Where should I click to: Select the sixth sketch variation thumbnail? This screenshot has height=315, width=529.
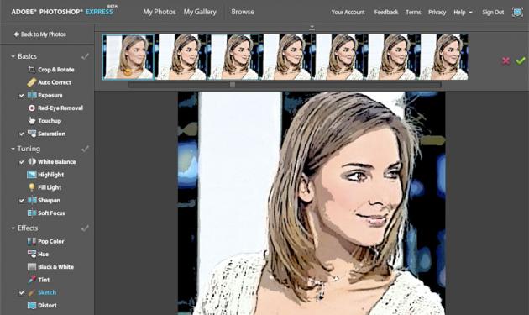coord(391,57)
